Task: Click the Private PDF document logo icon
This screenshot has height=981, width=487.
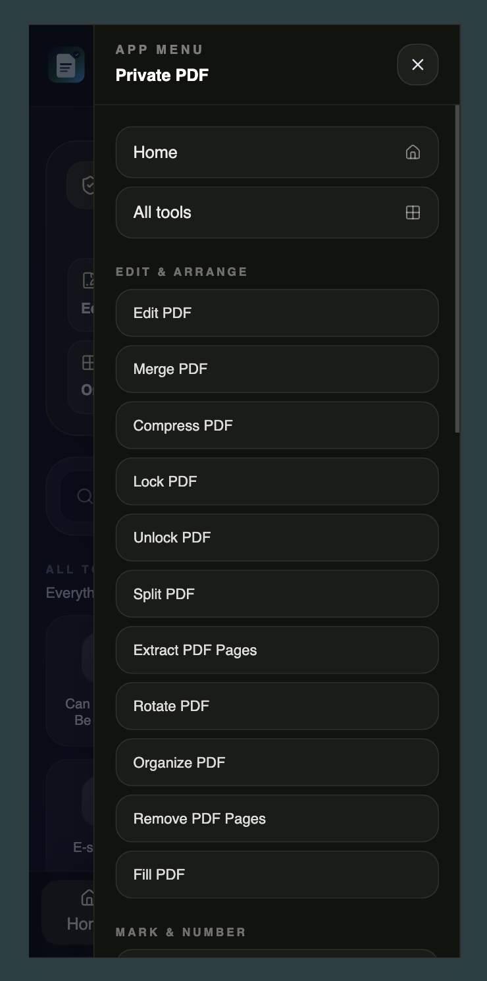Action: coord(66,65)
